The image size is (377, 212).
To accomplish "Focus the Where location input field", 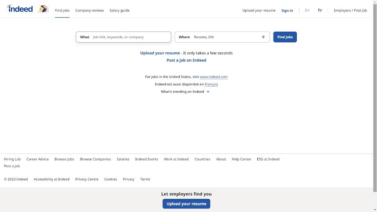I will (x=222, y=37).
